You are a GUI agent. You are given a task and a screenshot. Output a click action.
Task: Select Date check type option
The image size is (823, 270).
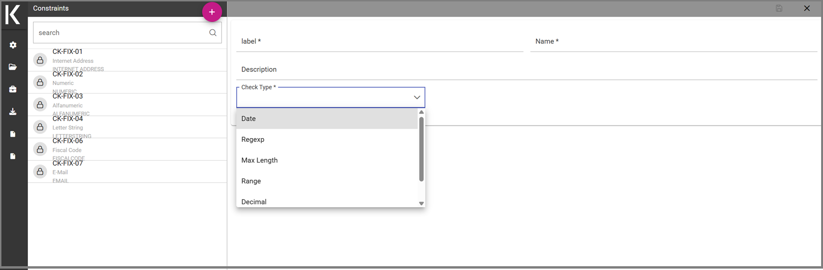click(x=327, y=119)
